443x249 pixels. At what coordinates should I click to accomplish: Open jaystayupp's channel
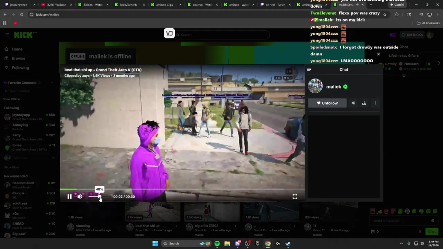(29, 117)
